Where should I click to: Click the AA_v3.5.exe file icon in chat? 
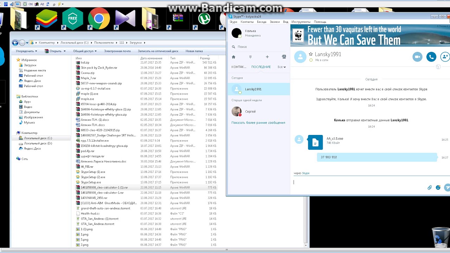[315, 142]
